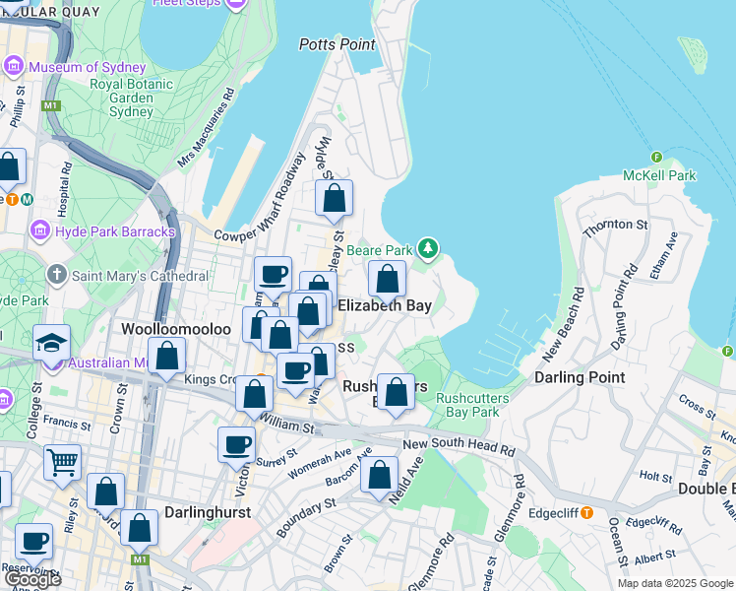Click the Google logo
Screen dimensions: 736x591
click(31, 580)
